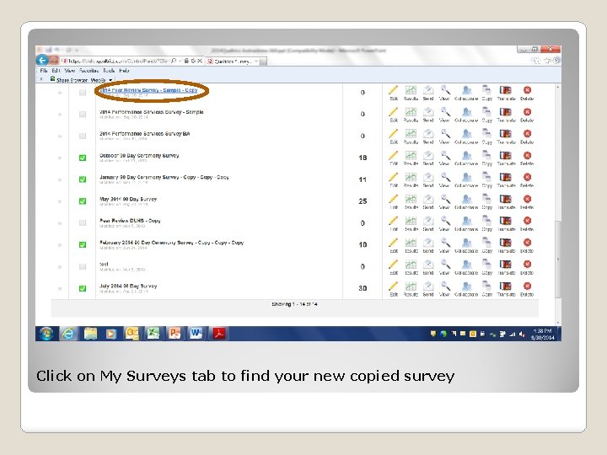Delete the survey named test
The image size is (607, 455).
(527, 267)
